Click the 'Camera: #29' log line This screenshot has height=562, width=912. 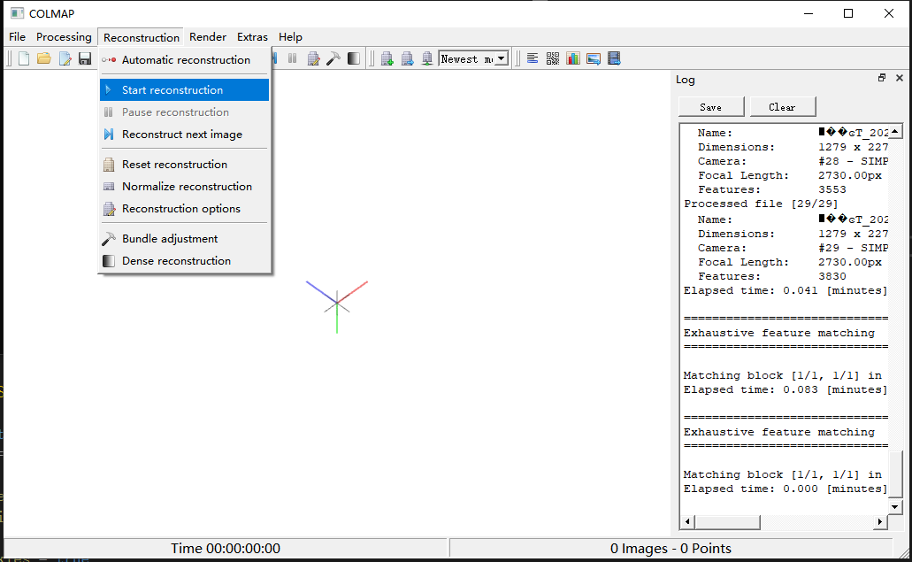pos(793,248)
